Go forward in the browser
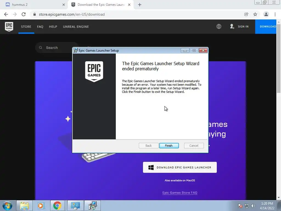The width and height of the screenshot is (281, 211). (15, 14)
